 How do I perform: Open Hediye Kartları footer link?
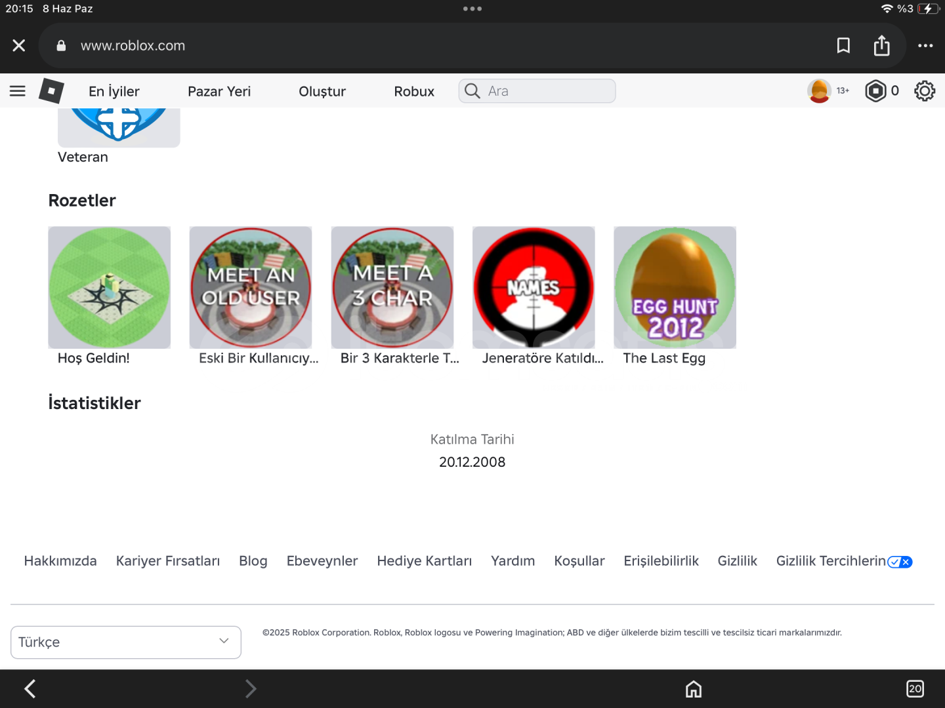(425, 561)
